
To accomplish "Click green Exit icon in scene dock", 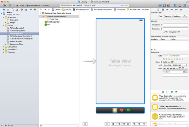I will (x=129, y=110).
